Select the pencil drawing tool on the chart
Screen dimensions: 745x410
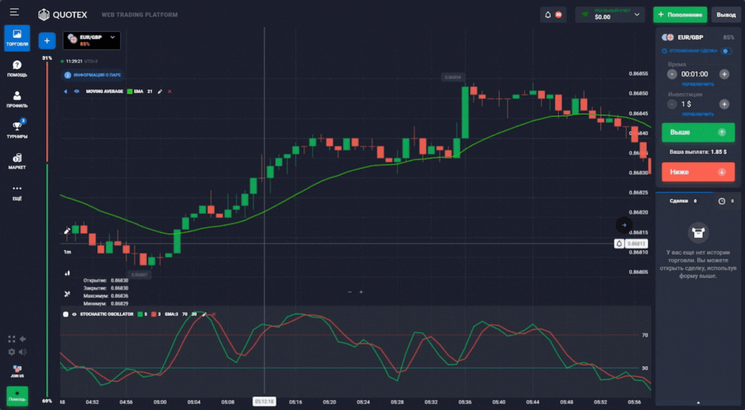[x=67, y=231]
